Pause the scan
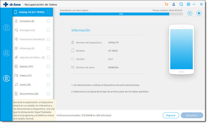Screen dimensions: 208x124 tap(190, 13)
